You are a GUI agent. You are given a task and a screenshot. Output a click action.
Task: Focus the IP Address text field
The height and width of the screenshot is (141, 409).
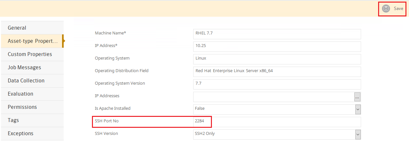tap(277, 47)
